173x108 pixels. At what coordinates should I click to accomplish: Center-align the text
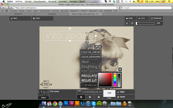tap(90, 97)
